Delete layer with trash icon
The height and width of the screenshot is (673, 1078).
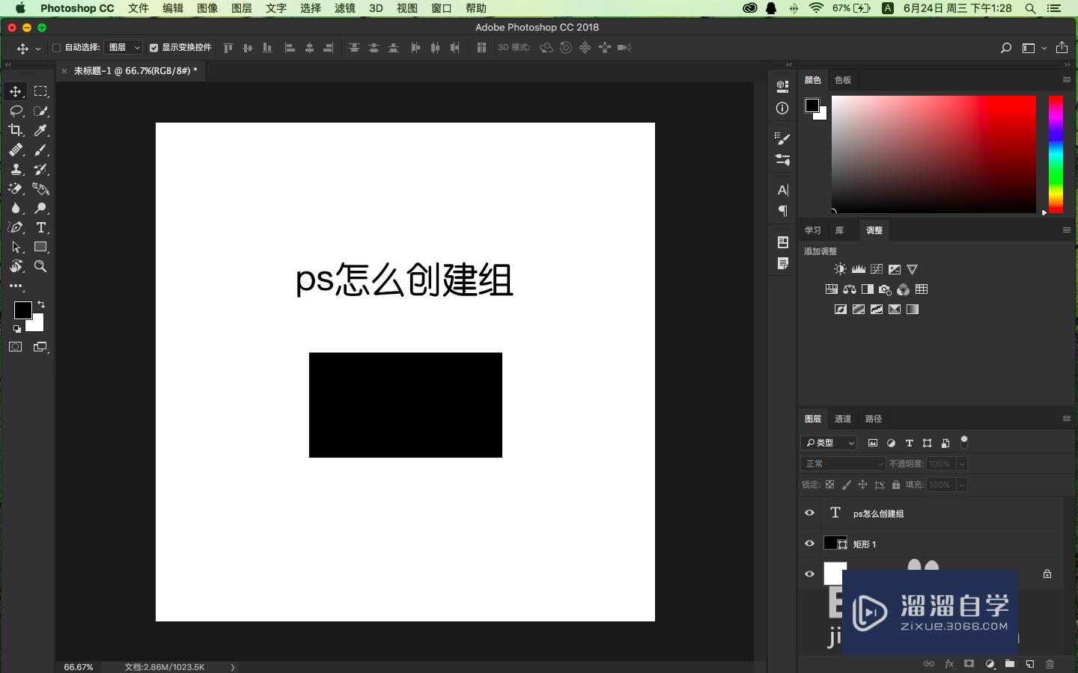(1050, 663)
